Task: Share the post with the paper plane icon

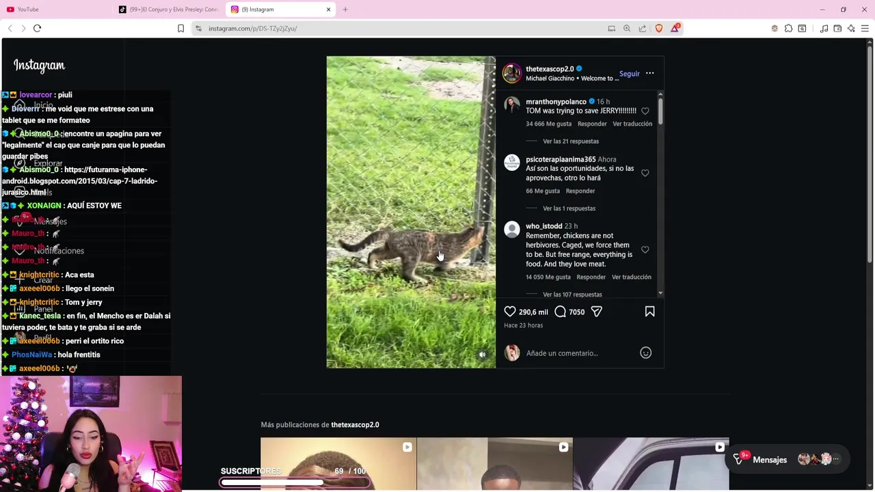Action: coord(596,312)
